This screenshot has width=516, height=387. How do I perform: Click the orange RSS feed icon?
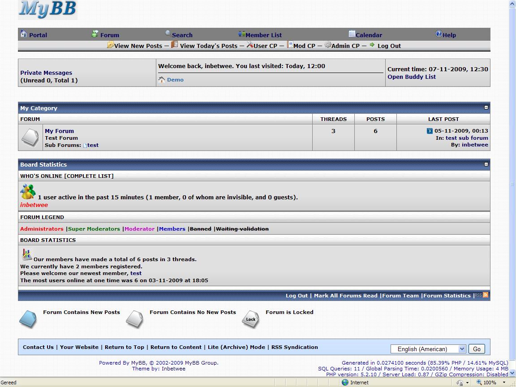tap(486, 295)
